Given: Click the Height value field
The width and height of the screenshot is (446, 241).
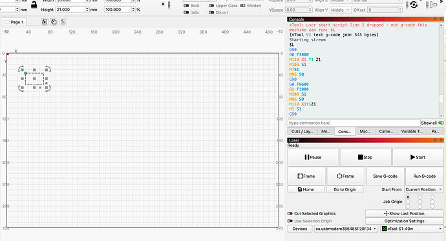Looking at the screenshot, I should point(70,10).
